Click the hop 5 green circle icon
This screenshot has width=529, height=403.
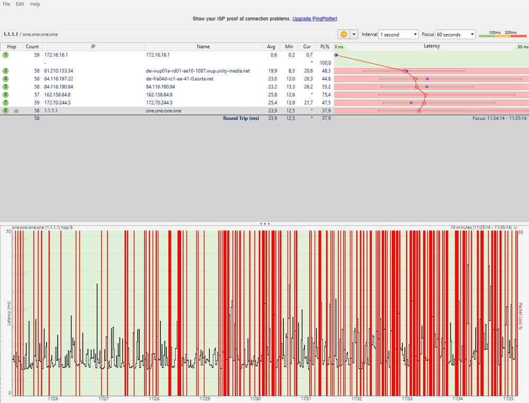[x=5, y=86]
